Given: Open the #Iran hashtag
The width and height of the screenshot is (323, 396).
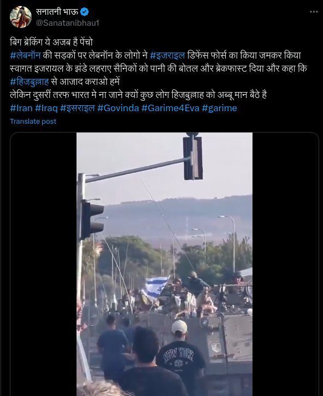Looking at the screenshot, I should click(21, 108).
